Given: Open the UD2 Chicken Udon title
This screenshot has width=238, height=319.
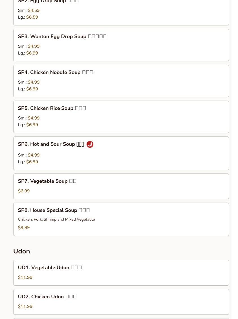Looking at the screenshot, I should pos(47,297).
